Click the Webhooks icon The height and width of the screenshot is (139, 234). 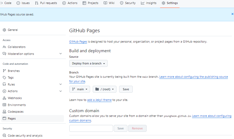(4, 98)
